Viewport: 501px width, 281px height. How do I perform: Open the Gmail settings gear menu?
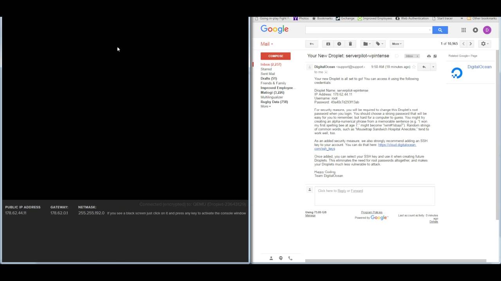click(x=485, y=44)
